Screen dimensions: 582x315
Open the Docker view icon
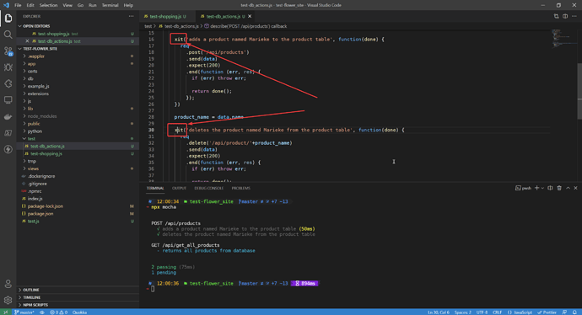click(8, 117)
